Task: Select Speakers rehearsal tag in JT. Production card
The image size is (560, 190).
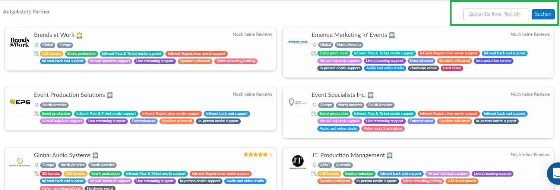Action: pyautogui.click(x=335, y=181)
